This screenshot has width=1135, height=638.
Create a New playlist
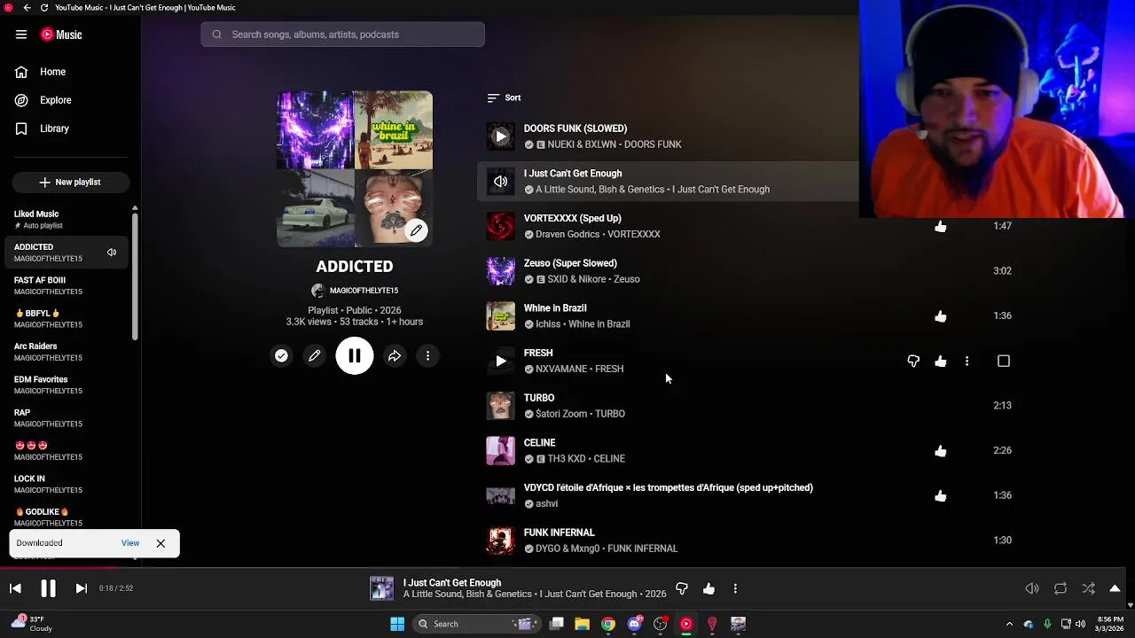click(71, 182)
